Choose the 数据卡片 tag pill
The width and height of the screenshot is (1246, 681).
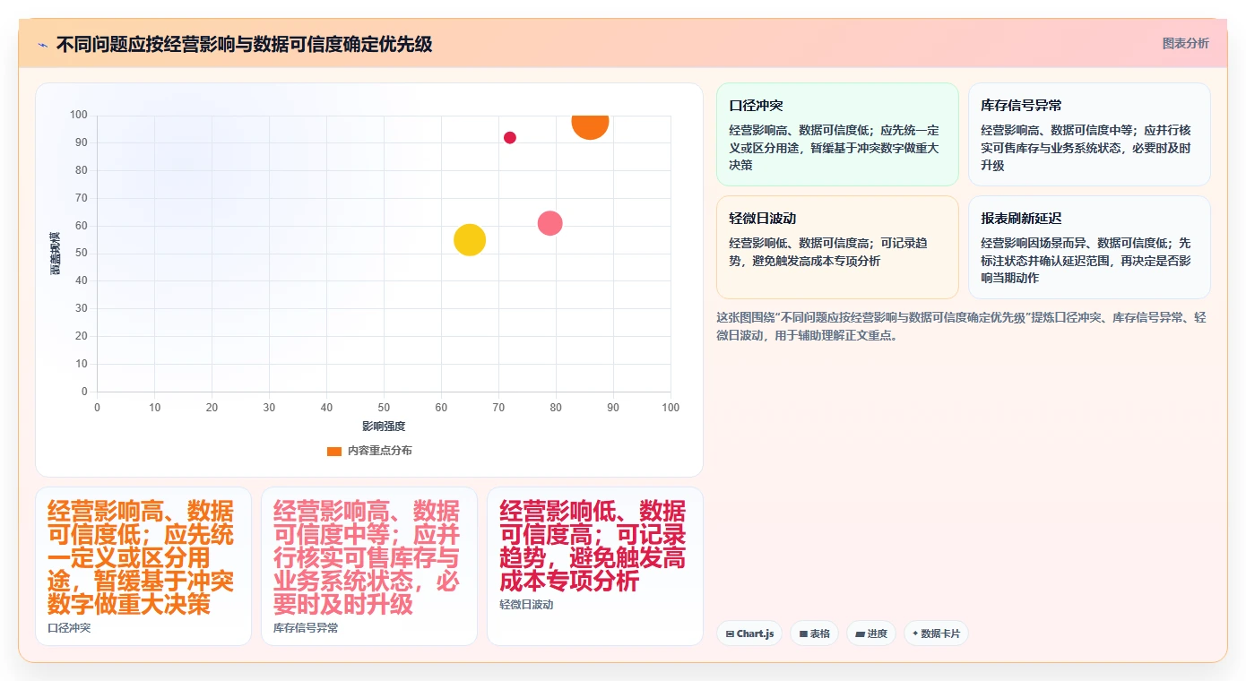(x=936, y=634)
